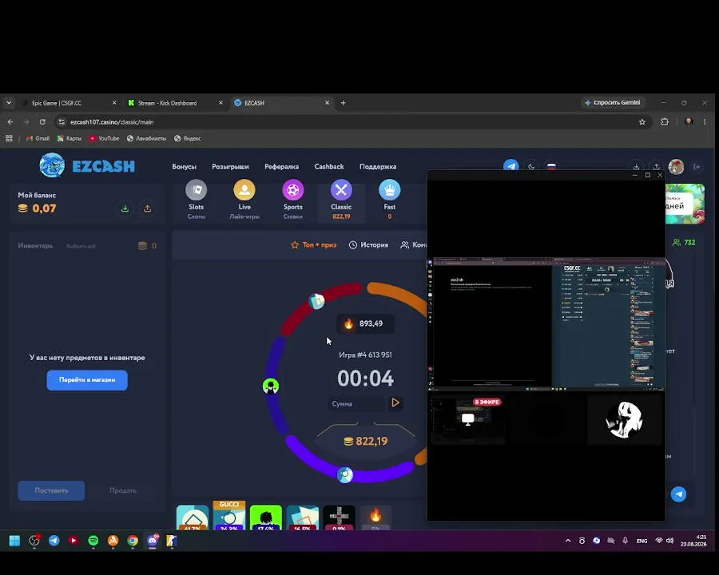Viewport: 719px width, 575px height.
Task: Toggle dark mode moon icon
Action: tap(531, 166)
